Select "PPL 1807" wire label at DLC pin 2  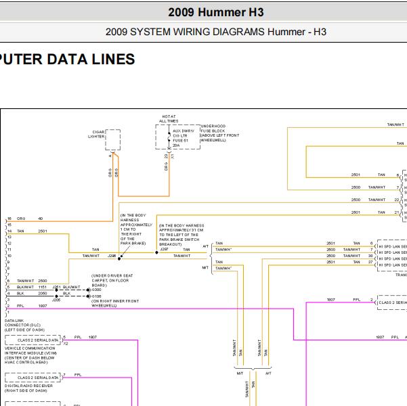point(32,306)
